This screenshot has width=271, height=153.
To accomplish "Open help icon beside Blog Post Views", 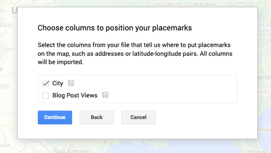I will pyautogui.click(x=105, y=95).
